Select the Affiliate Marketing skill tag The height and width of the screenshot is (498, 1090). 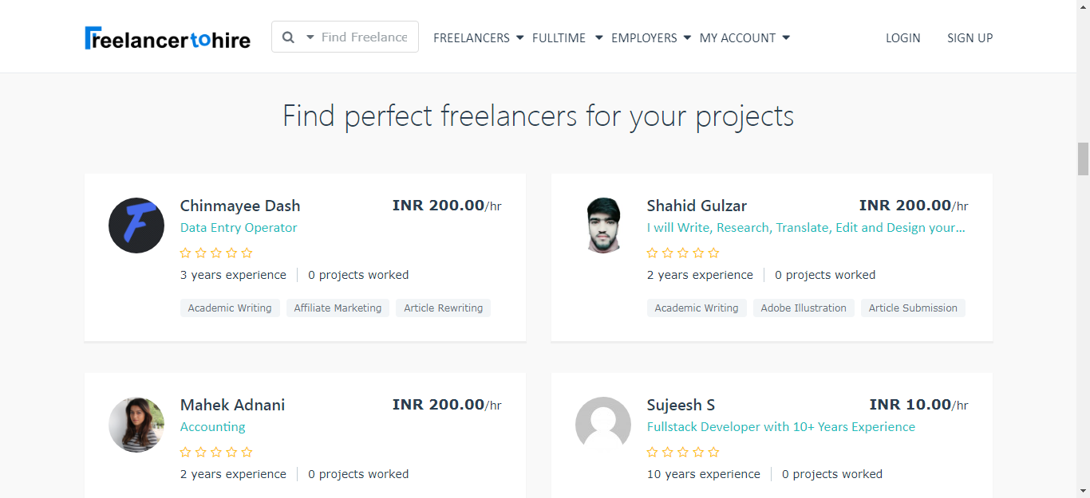point(338,308)
